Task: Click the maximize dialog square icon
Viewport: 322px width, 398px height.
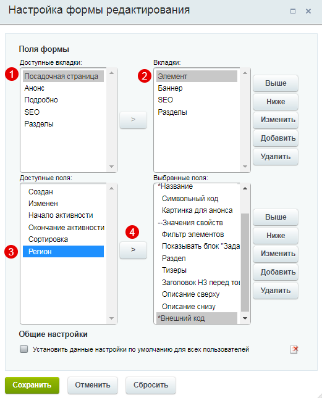Action: point(293,11)
